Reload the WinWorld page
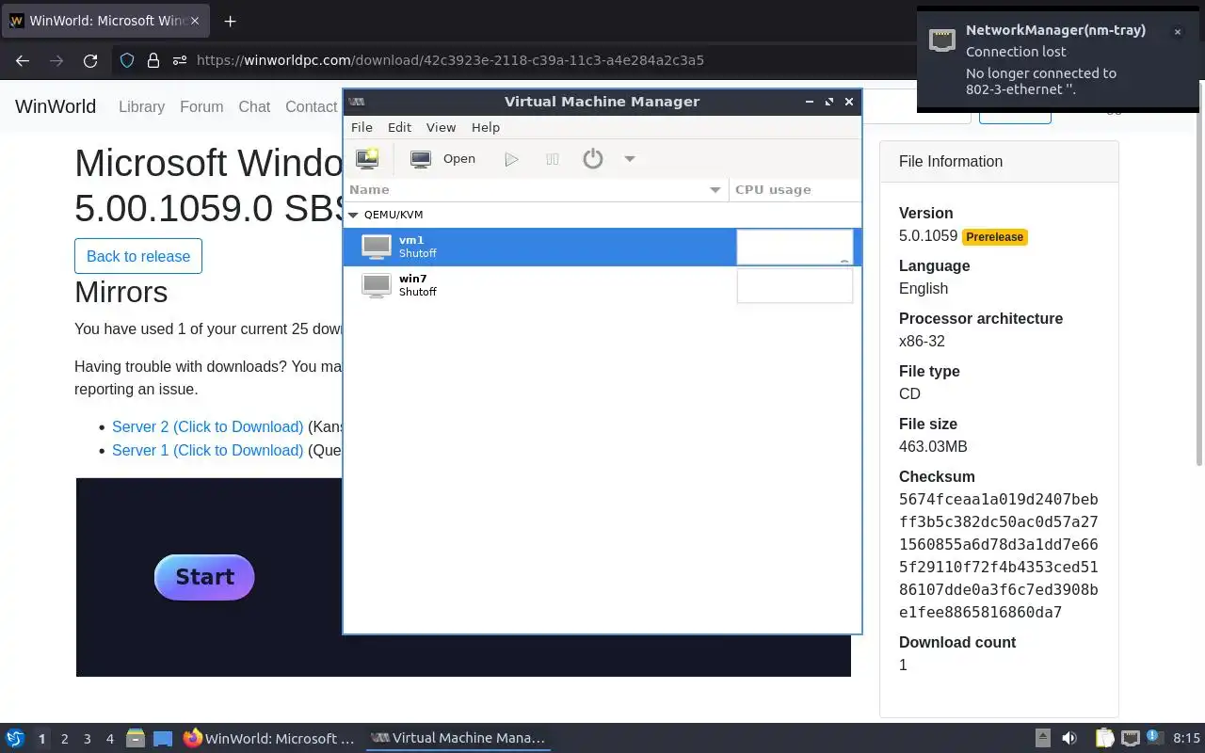The height and width of the screenshot is (753, 1205). click(90, 60)
